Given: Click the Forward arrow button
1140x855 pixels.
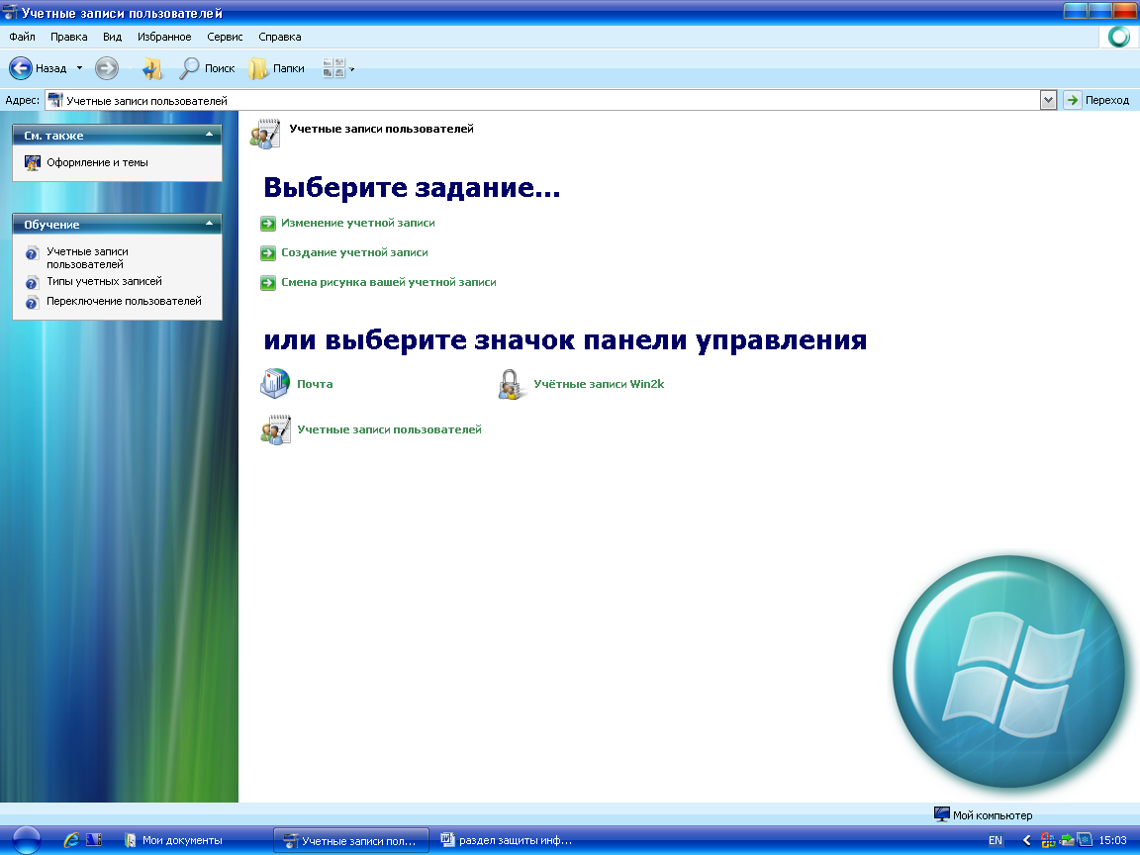Looking at the screenshot, I should pos(107,68).
